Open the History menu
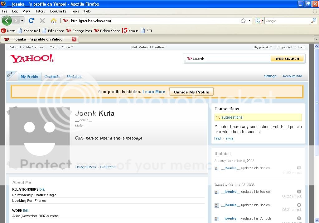This screenshot has width=319, height=223. 40,11
